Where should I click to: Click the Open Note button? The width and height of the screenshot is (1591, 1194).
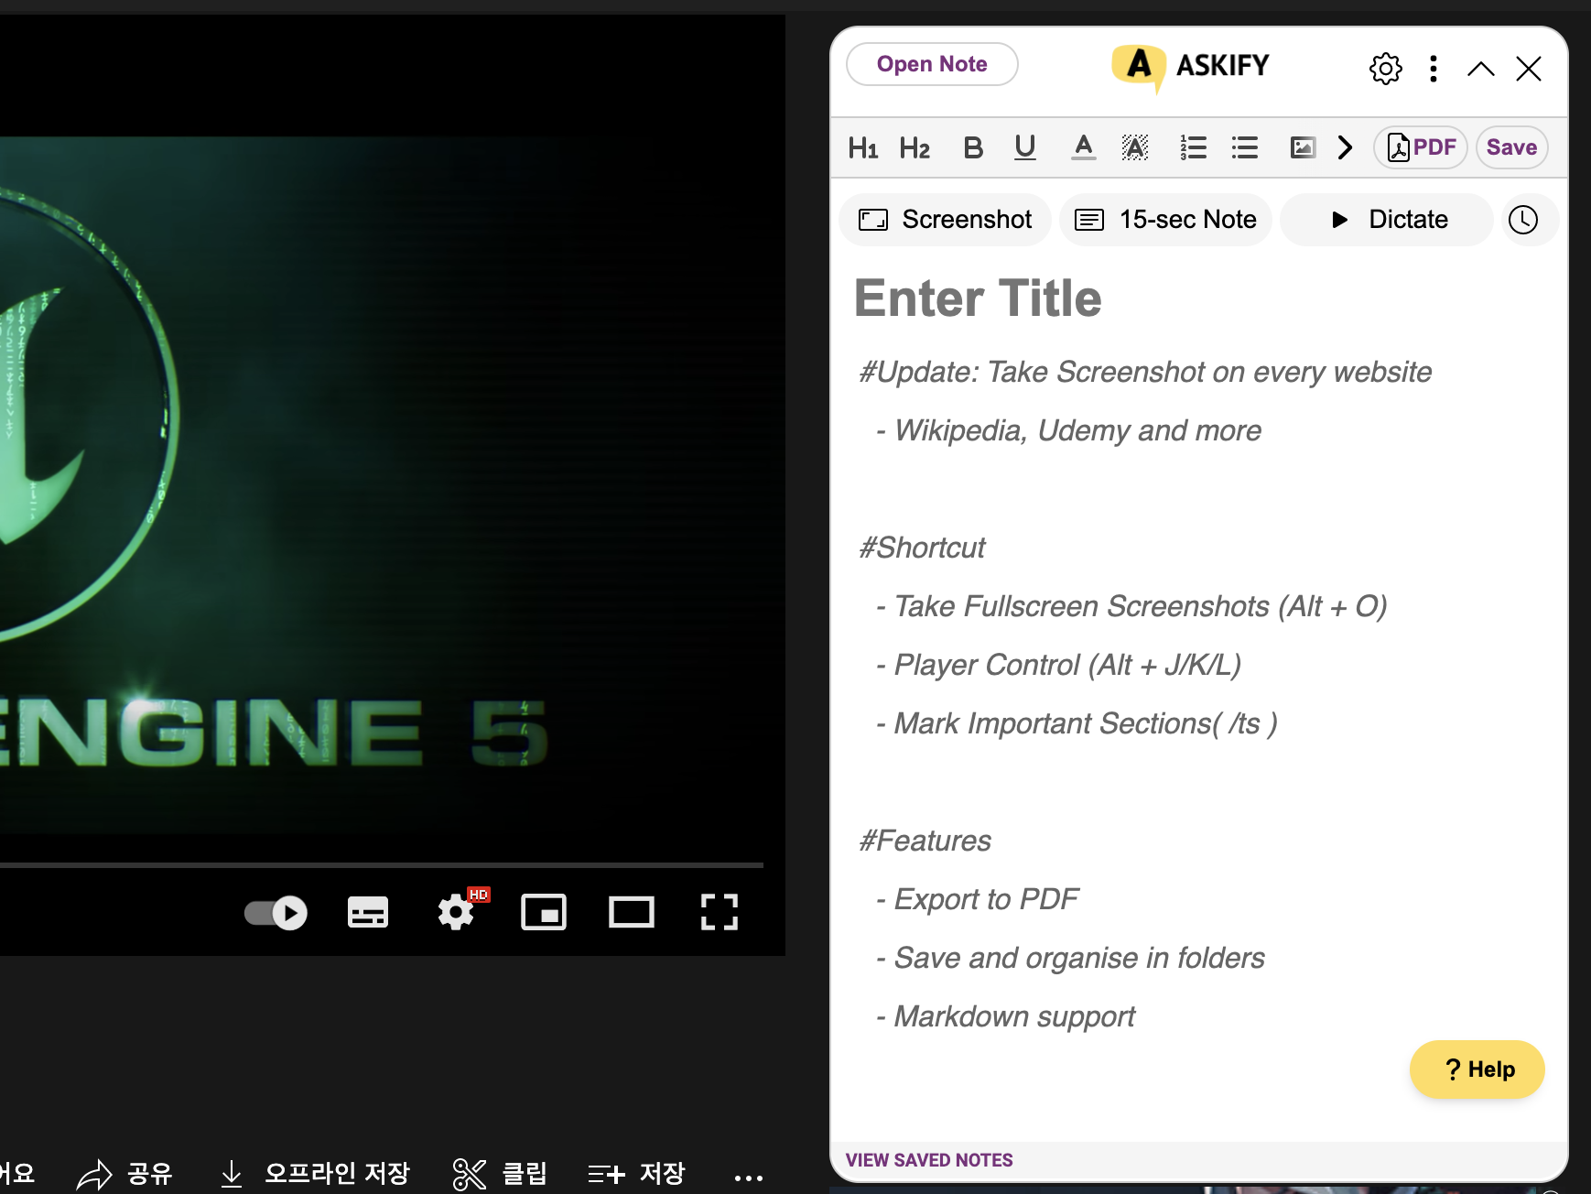pos(932,64)
